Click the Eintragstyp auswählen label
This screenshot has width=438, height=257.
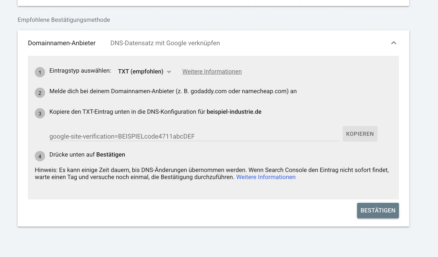click(80, 71)
